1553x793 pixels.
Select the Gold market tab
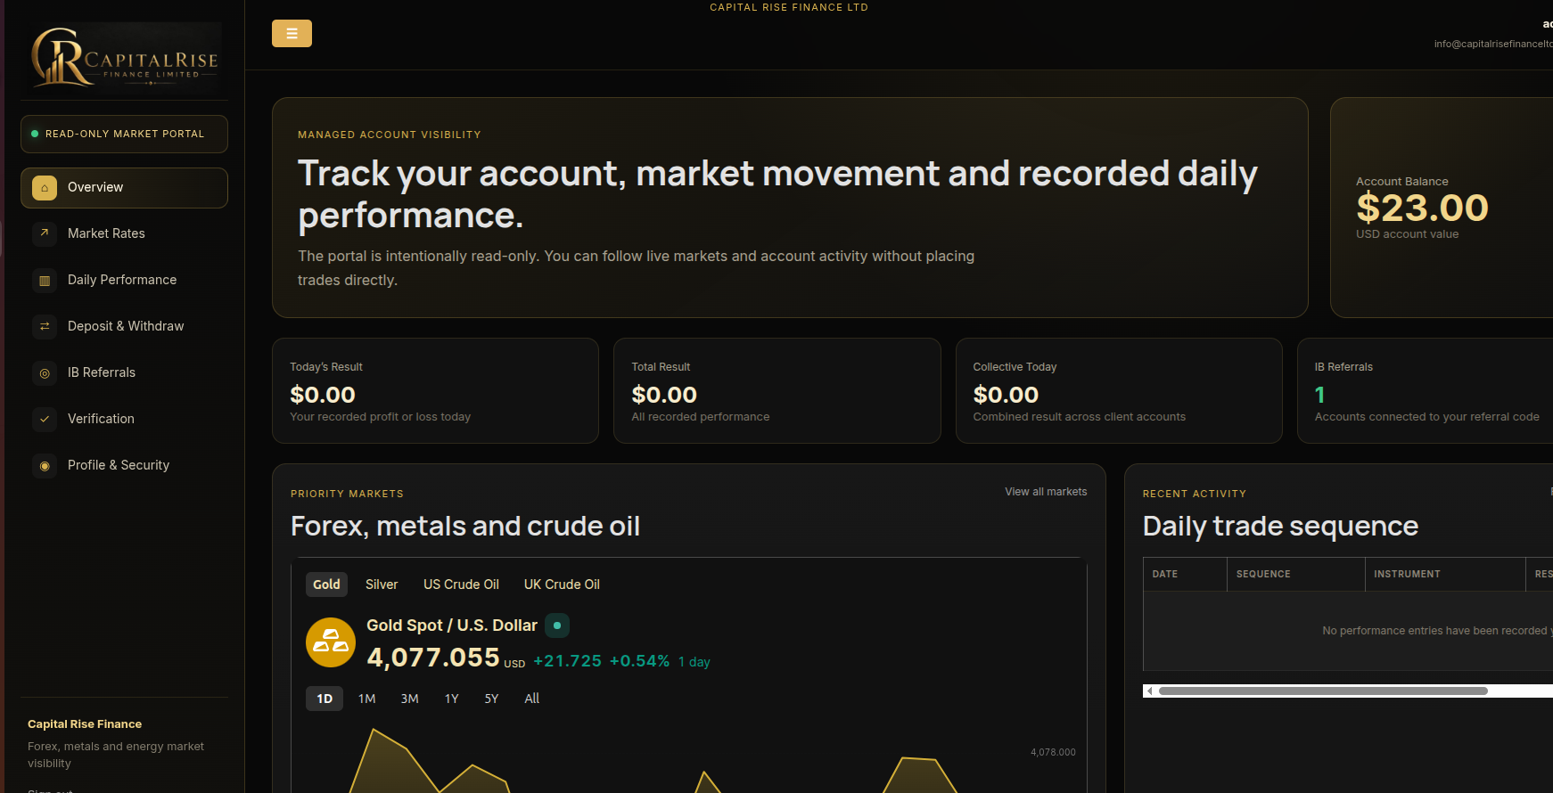coord(326,585)
